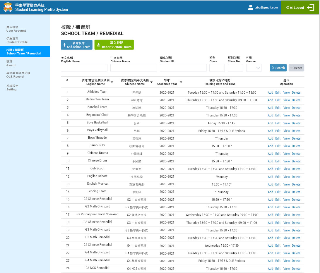Click the plus icon on Add School Team
The image size is (320, 273).
pos(65,45)
